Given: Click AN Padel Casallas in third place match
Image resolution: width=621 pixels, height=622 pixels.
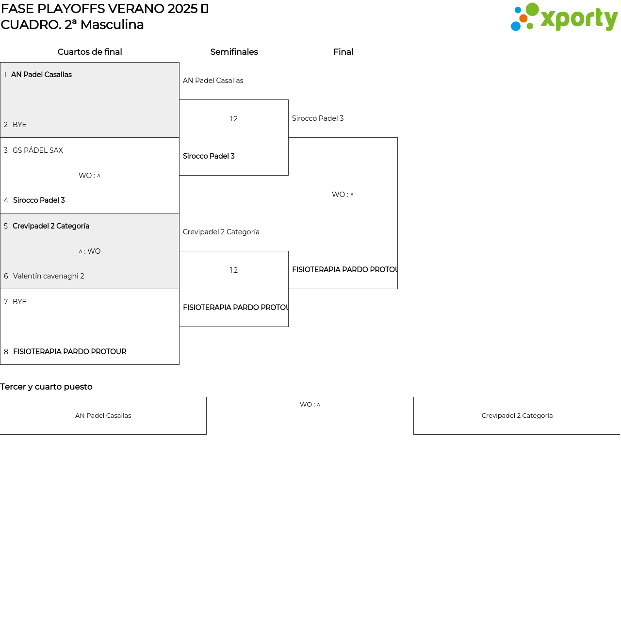Looking at the screenshot, I should [x=103, y=416].
